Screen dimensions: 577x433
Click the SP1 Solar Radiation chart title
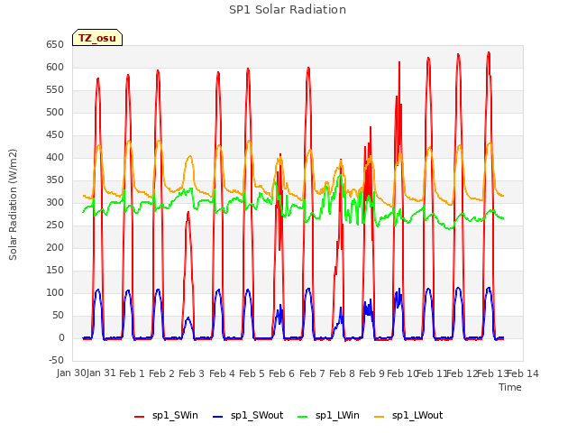288,10
